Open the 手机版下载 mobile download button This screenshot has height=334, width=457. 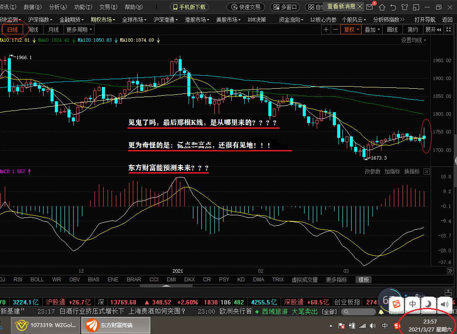coord(190,7)
